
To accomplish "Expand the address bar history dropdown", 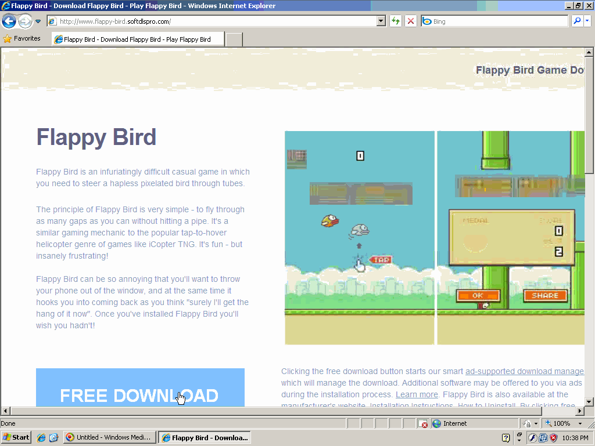I will (381, 21).
